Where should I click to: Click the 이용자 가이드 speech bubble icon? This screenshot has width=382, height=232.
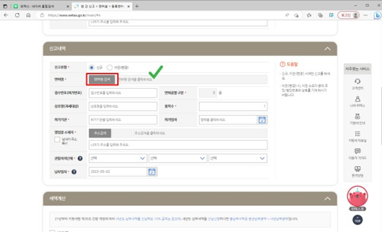pos(357,151)
